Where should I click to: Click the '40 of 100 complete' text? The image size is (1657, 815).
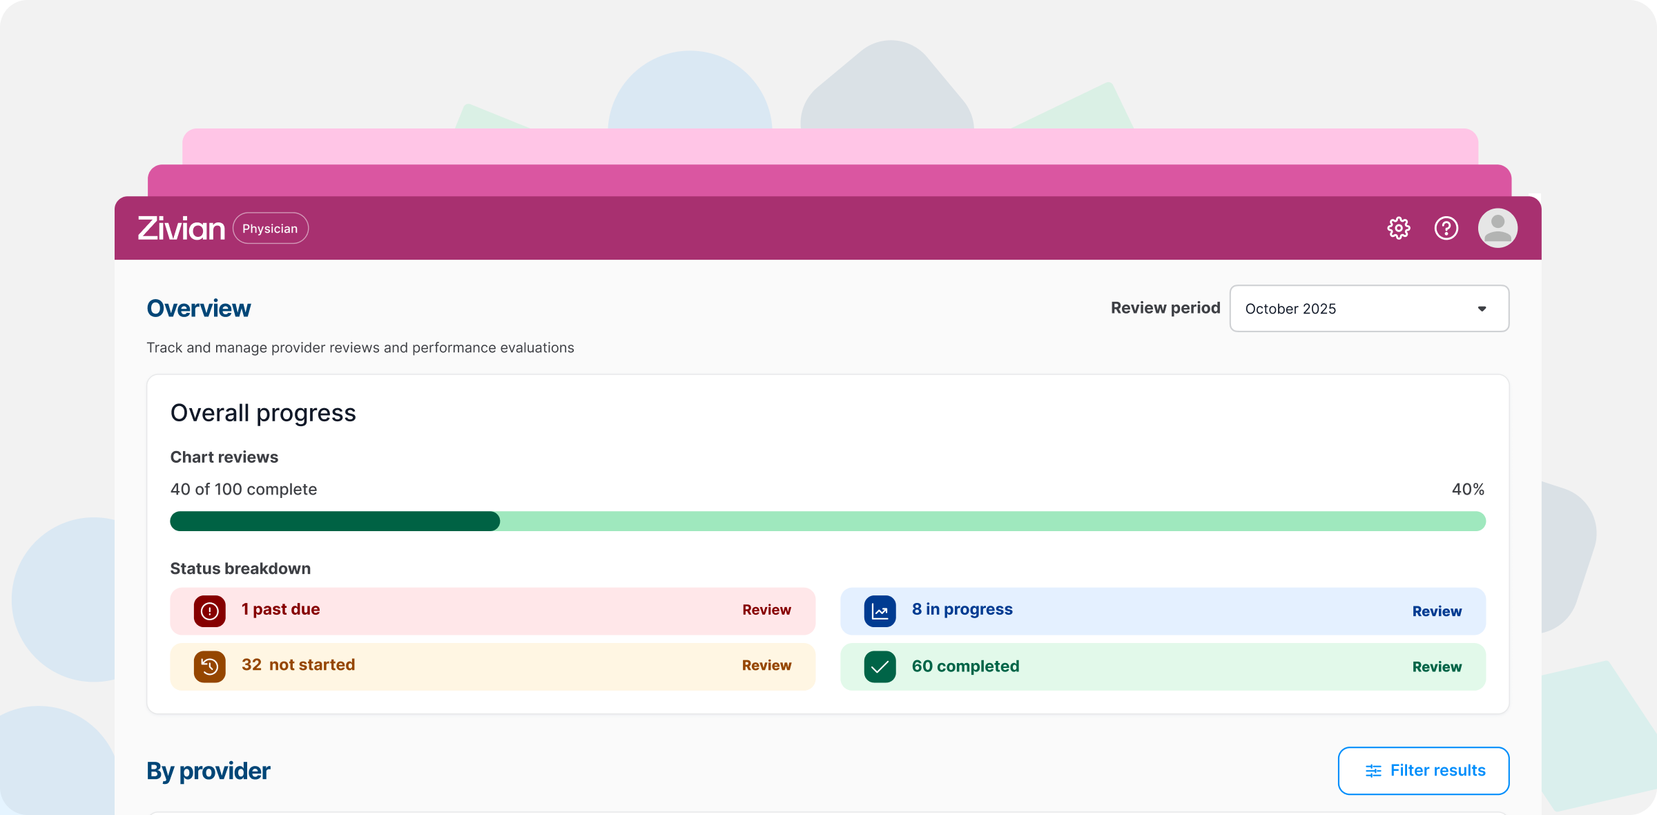click(244, 489)
